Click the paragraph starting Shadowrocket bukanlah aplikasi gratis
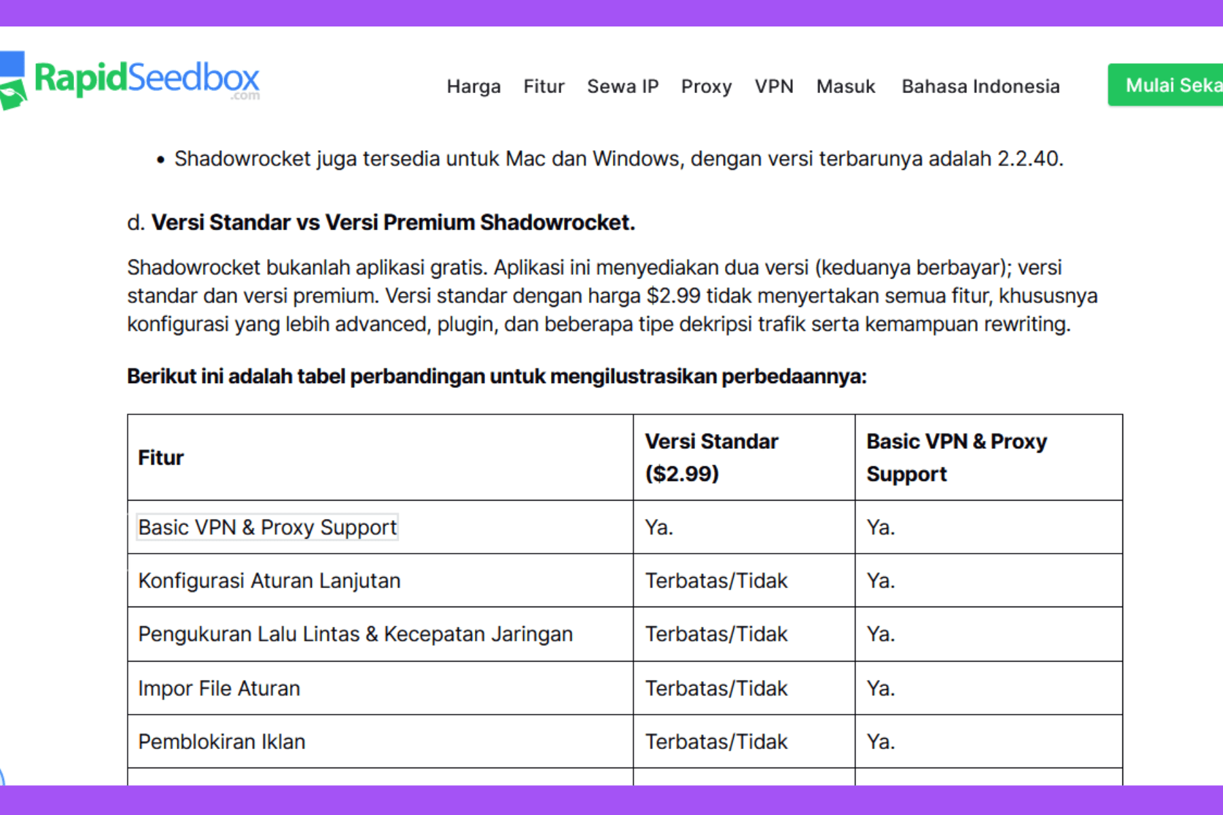1223x815 pixels. (612, 295)
